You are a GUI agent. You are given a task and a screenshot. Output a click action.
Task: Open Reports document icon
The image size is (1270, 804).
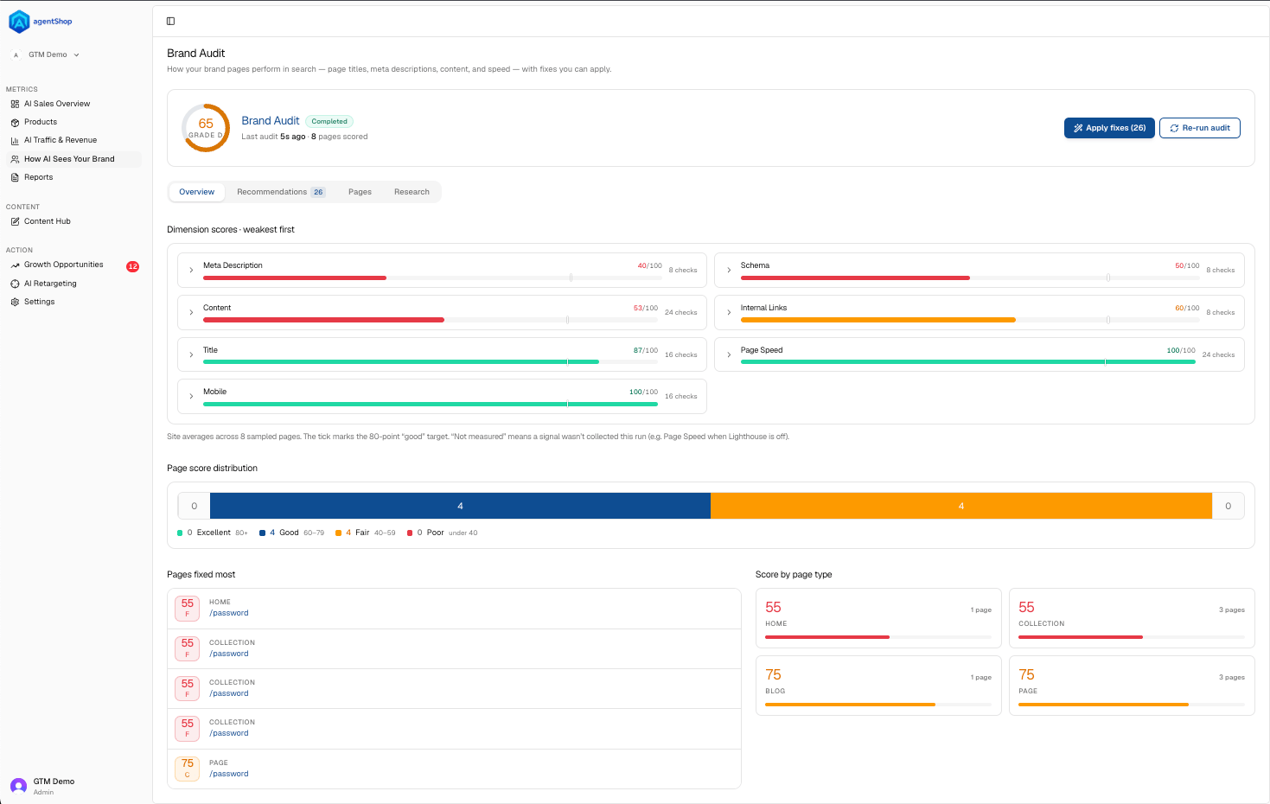point(15,177)
